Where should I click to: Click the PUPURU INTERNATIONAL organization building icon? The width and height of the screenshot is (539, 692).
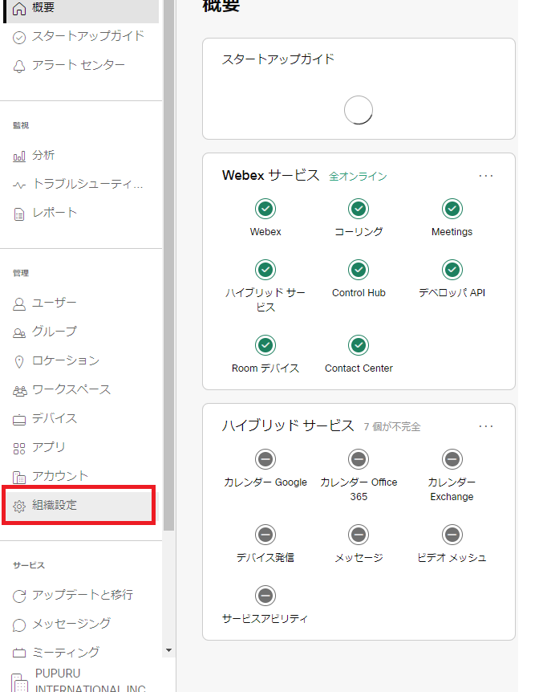tap(18, 682)
